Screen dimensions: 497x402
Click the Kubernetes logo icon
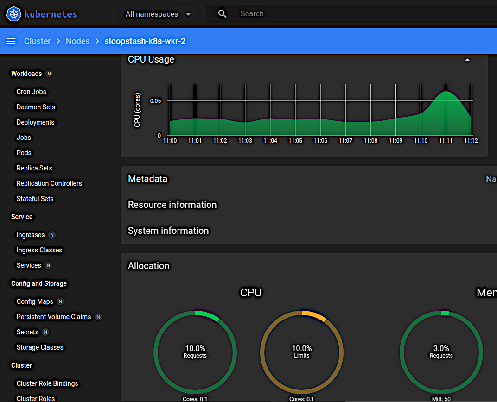[x=14, y=14]
